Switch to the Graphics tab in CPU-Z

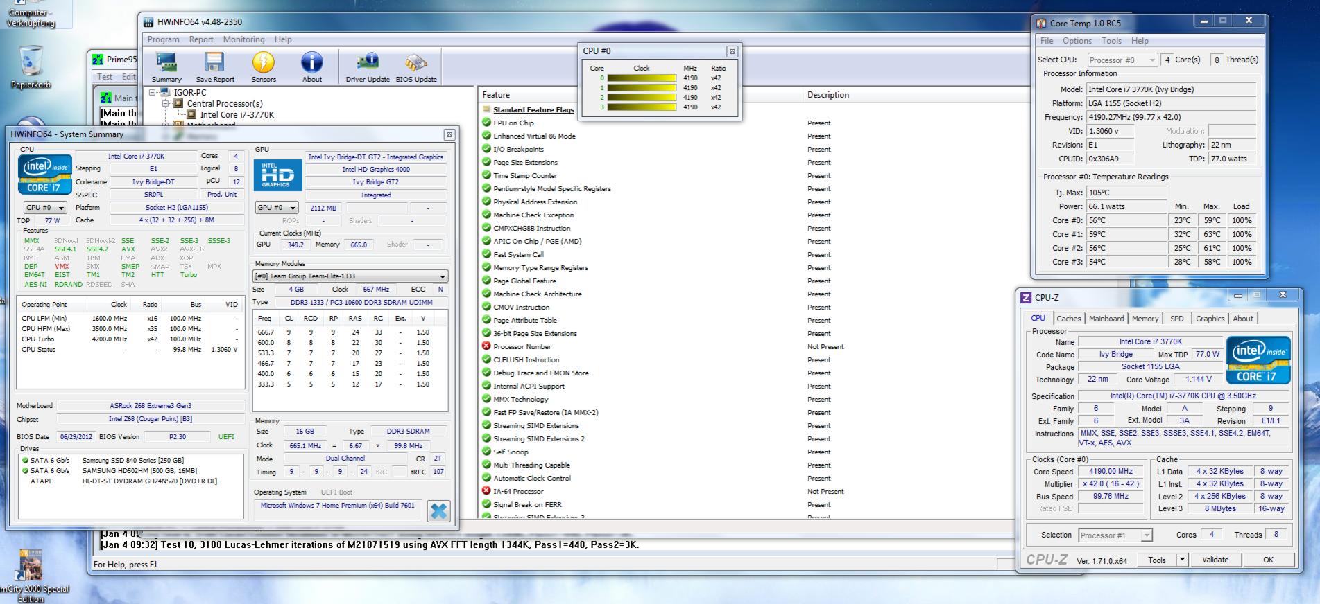(1210, 319)
